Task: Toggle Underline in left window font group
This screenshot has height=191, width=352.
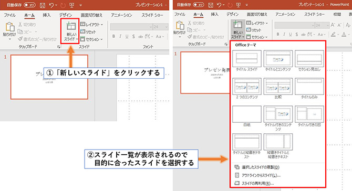Action: (x=127, y=36)
